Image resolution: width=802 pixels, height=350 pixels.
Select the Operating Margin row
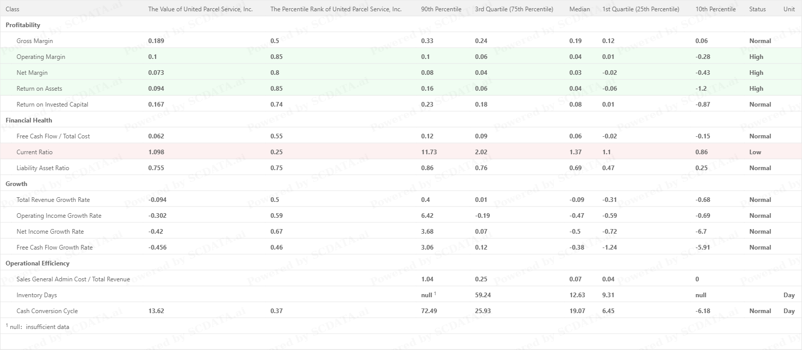(x=401, y=57)
